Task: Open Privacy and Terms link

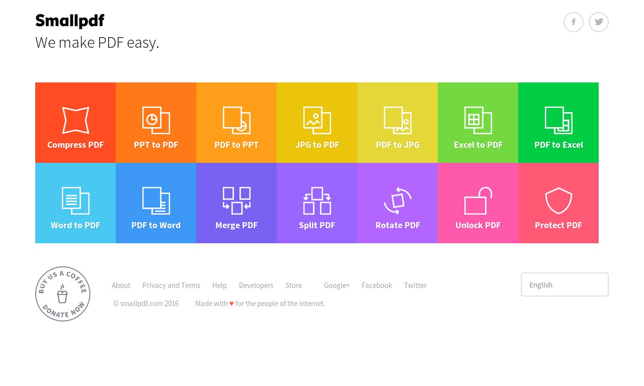Action: coord(171,285)
